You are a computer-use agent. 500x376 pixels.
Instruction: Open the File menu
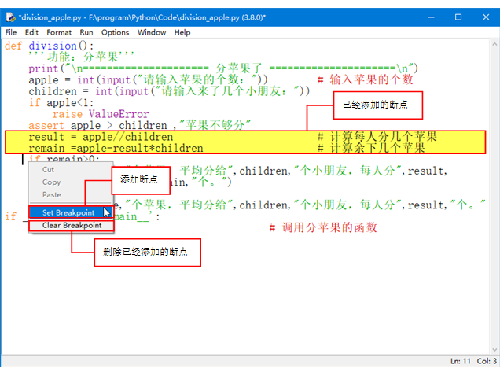tap(11, 32)
